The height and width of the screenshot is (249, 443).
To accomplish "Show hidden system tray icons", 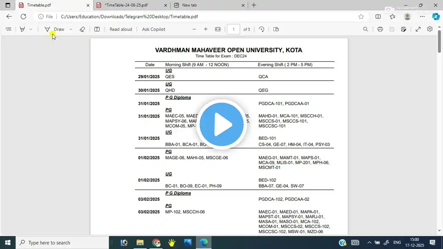I will (369, 242).
